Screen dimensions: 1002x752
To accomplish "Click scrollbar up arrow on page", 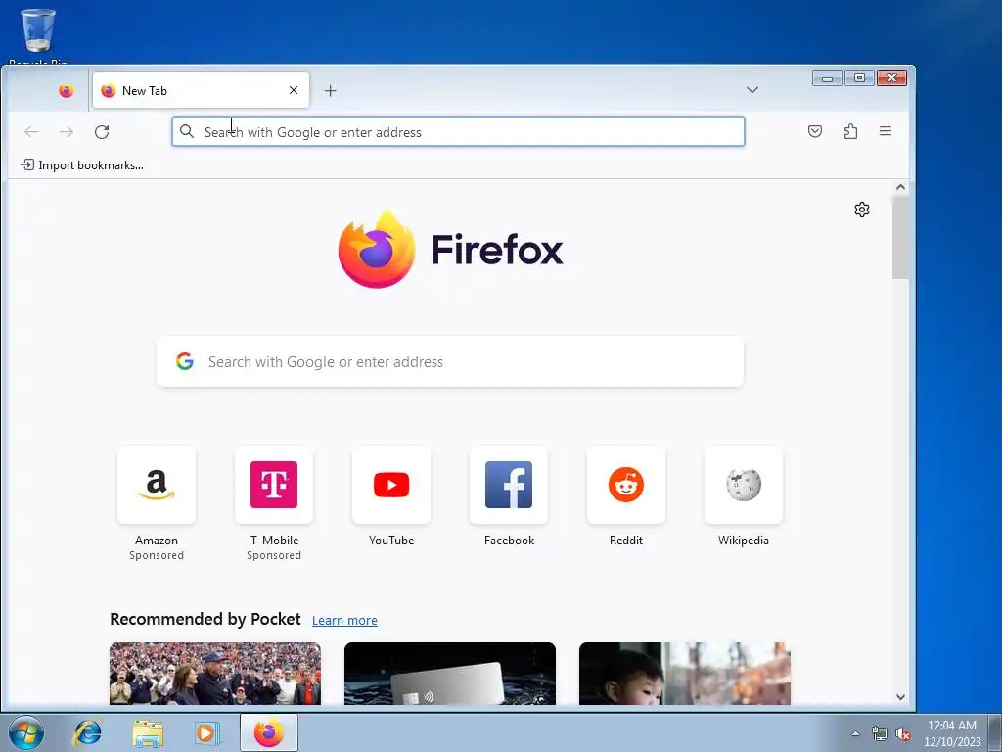I will (x=900, y=187).
